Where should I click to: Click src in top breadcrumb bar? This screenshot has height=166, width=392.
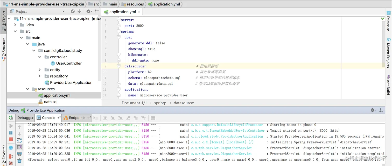(x=93, y=4)
